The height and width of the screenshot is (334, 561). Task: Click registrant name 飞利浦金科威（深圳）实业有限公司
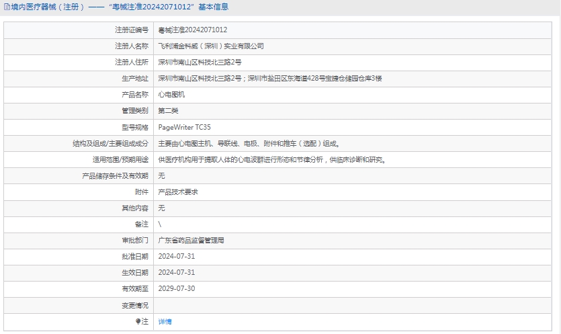(210, 46)
